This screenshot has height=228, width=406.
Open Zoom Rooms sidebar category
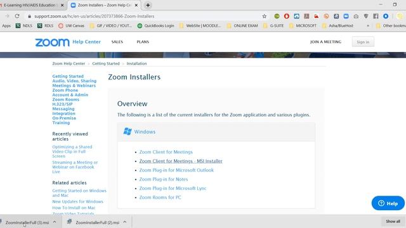pos(66,99)
